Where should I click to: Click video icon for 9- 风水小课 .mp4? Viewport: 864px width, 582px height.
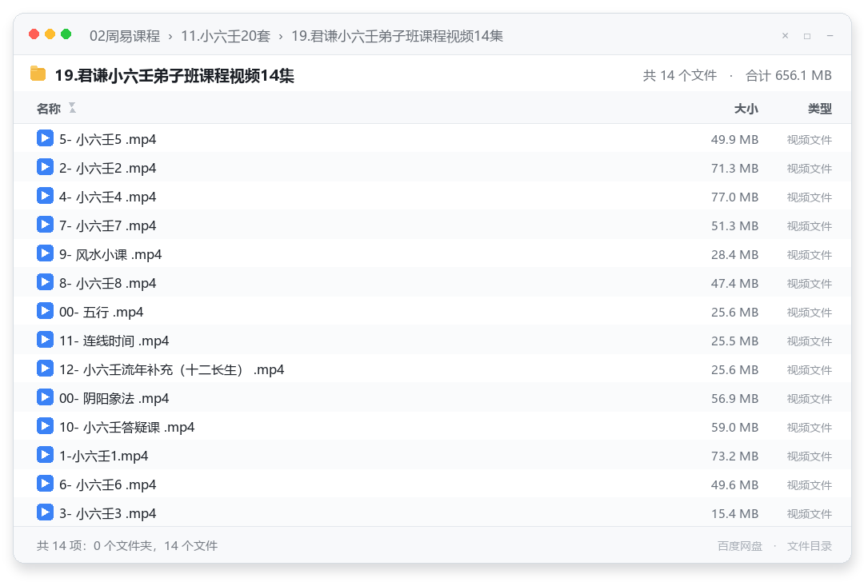[45, 253]
